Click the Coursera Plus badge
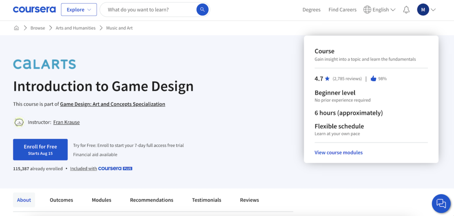 (x=115, y=169)
